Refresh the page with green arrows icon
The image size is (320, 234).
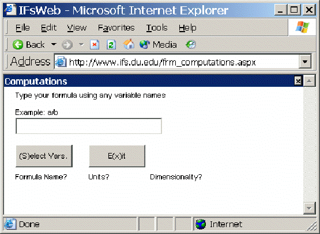[111, 45]
